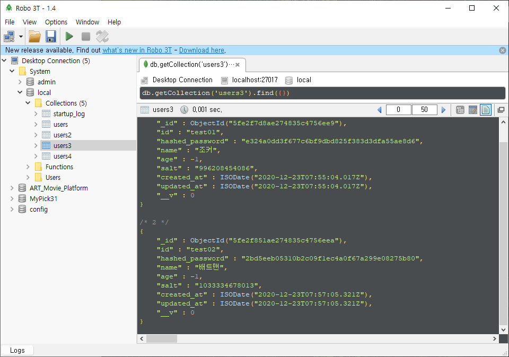Click the Collections folder icon
Image resolution: width=509 pixels, height=357 pixels.
(38, 103)
